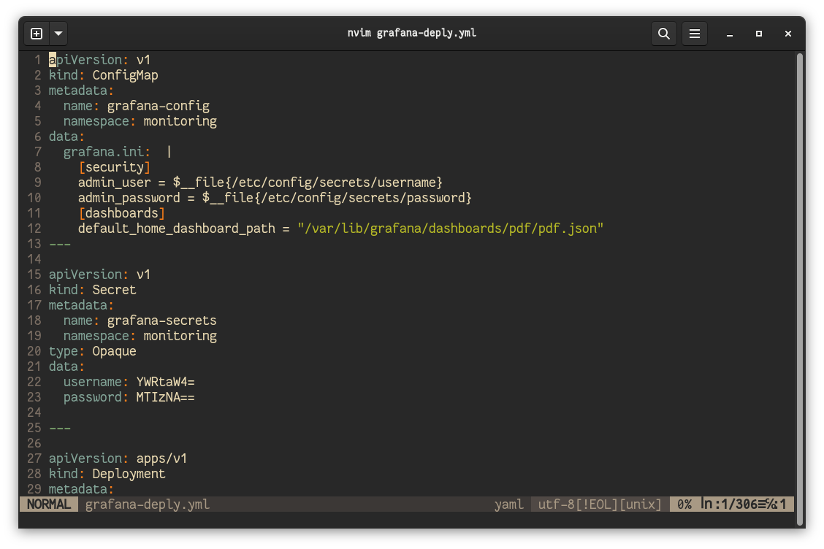Click the utf-8[!EOL][unix] encoding indicator
The image size is (824, 549).
point(600,504)
